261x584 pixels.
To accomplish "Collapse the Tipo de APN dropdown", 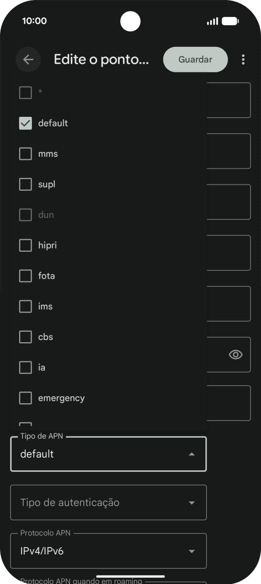I will (x=191, y=454).
